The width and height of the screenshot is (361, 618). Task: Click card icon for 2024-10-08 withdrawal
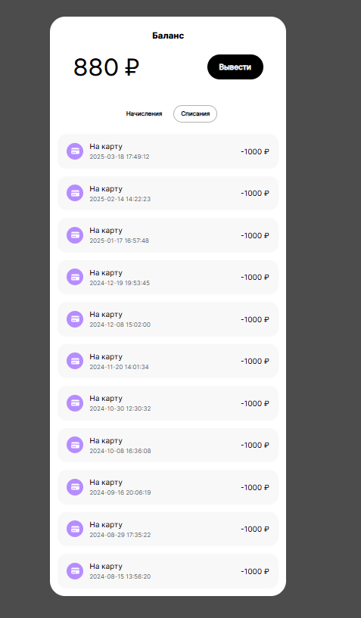click(x=75, y=445)
